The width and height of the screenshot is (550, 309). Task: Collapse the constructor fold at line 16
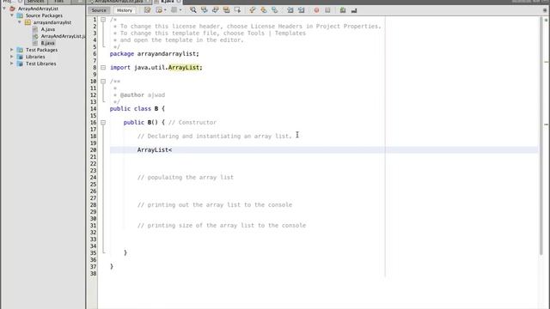tap(103, 122)
